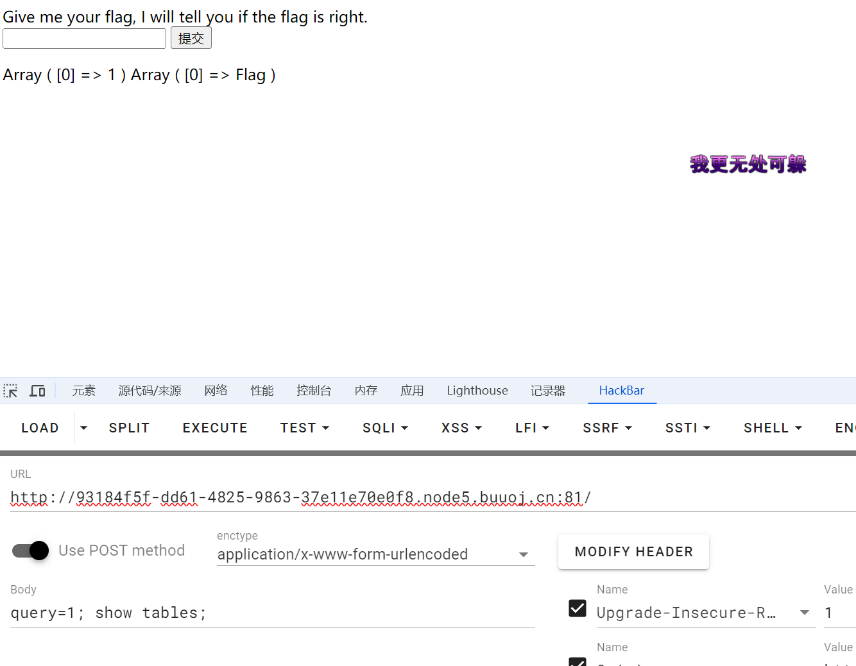Click the SPLIT button
The image size is (856, 666).
pos(129,428)
